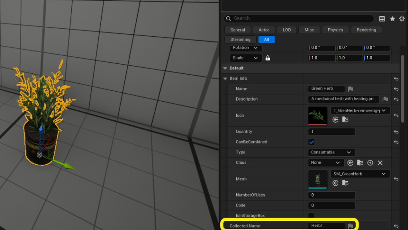The width and height of the screenshot is (408, 230).
Task: Click the browse-to-asset icon in the Class row
Action: (360, 163)
